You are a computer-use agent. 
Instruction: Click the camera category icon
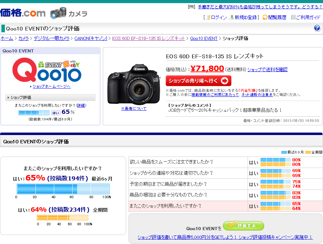tap(58, 13)
